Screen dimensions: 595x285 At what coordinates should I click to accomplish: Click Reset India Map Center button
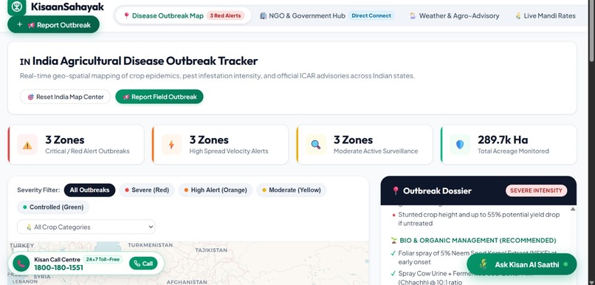pos(65,97)
